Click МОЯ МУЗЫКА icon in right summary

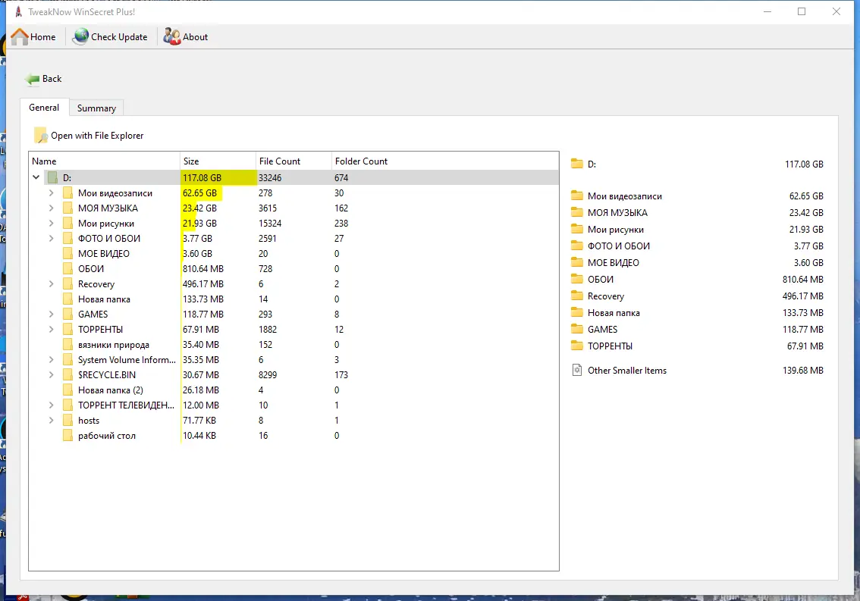click(x=577, y=212)
